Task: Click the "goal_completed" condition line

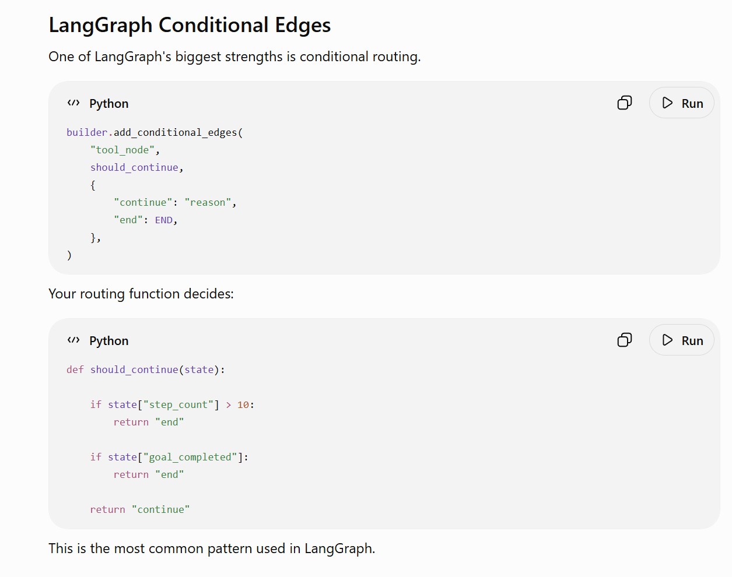Action: tap(169, 457)
